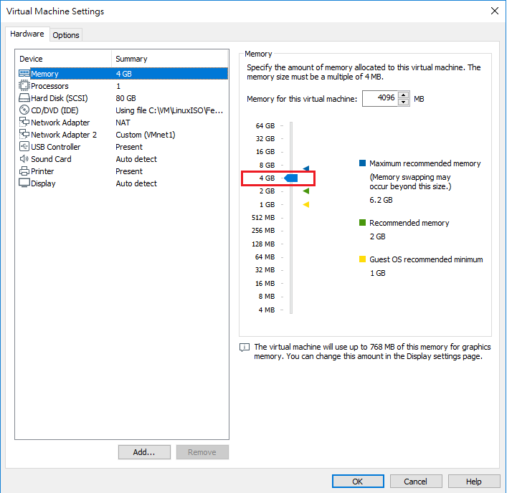The height and width of the screenshot is (493, 512).
Task: Click the memory slider track at 64 MB
Action: (x=291, y=257)
